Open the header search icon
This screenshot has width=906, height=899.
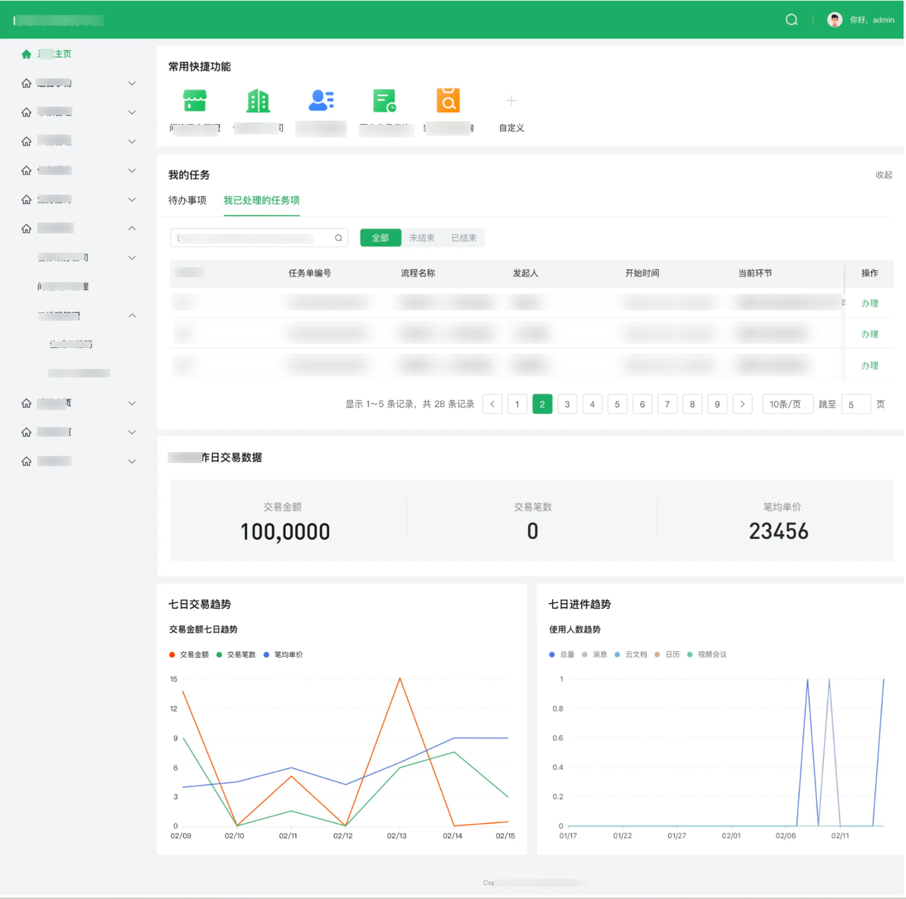pos(791,20)
